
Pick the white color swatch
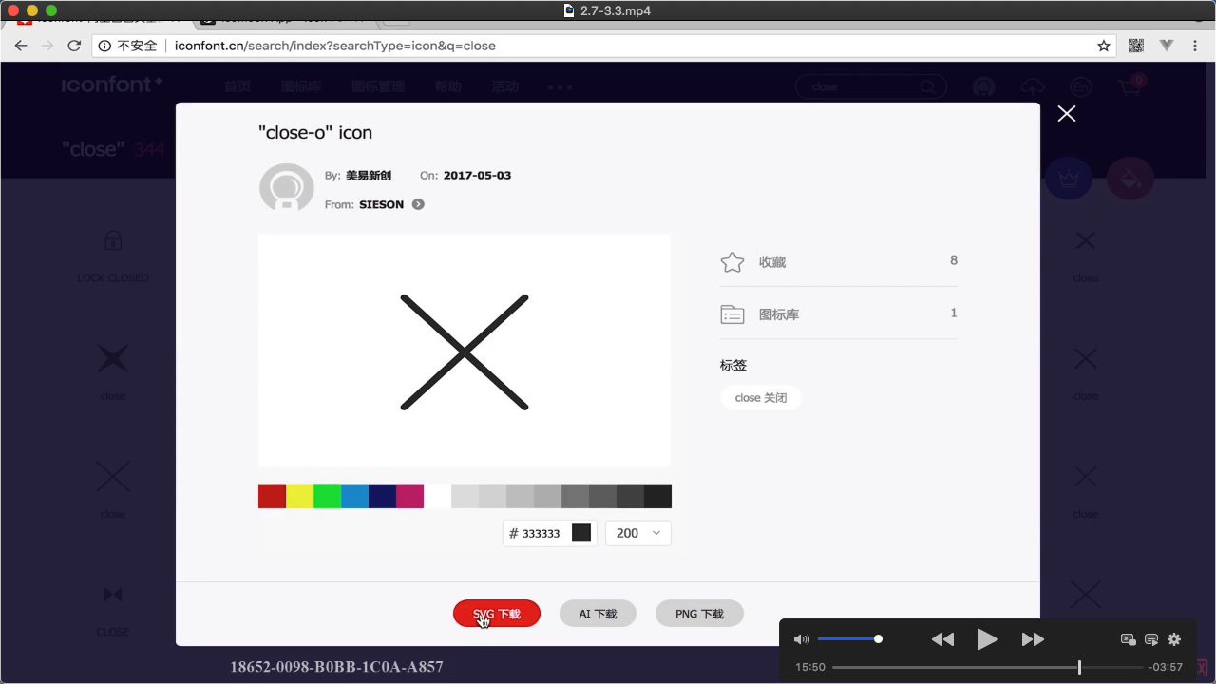point(437,496)
